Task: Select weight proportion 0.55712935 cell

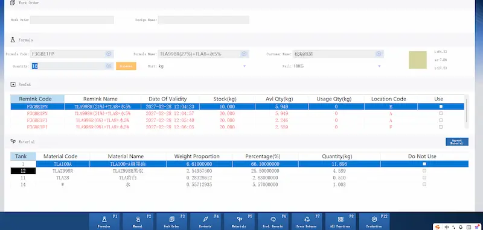Action: coord(199,184)
